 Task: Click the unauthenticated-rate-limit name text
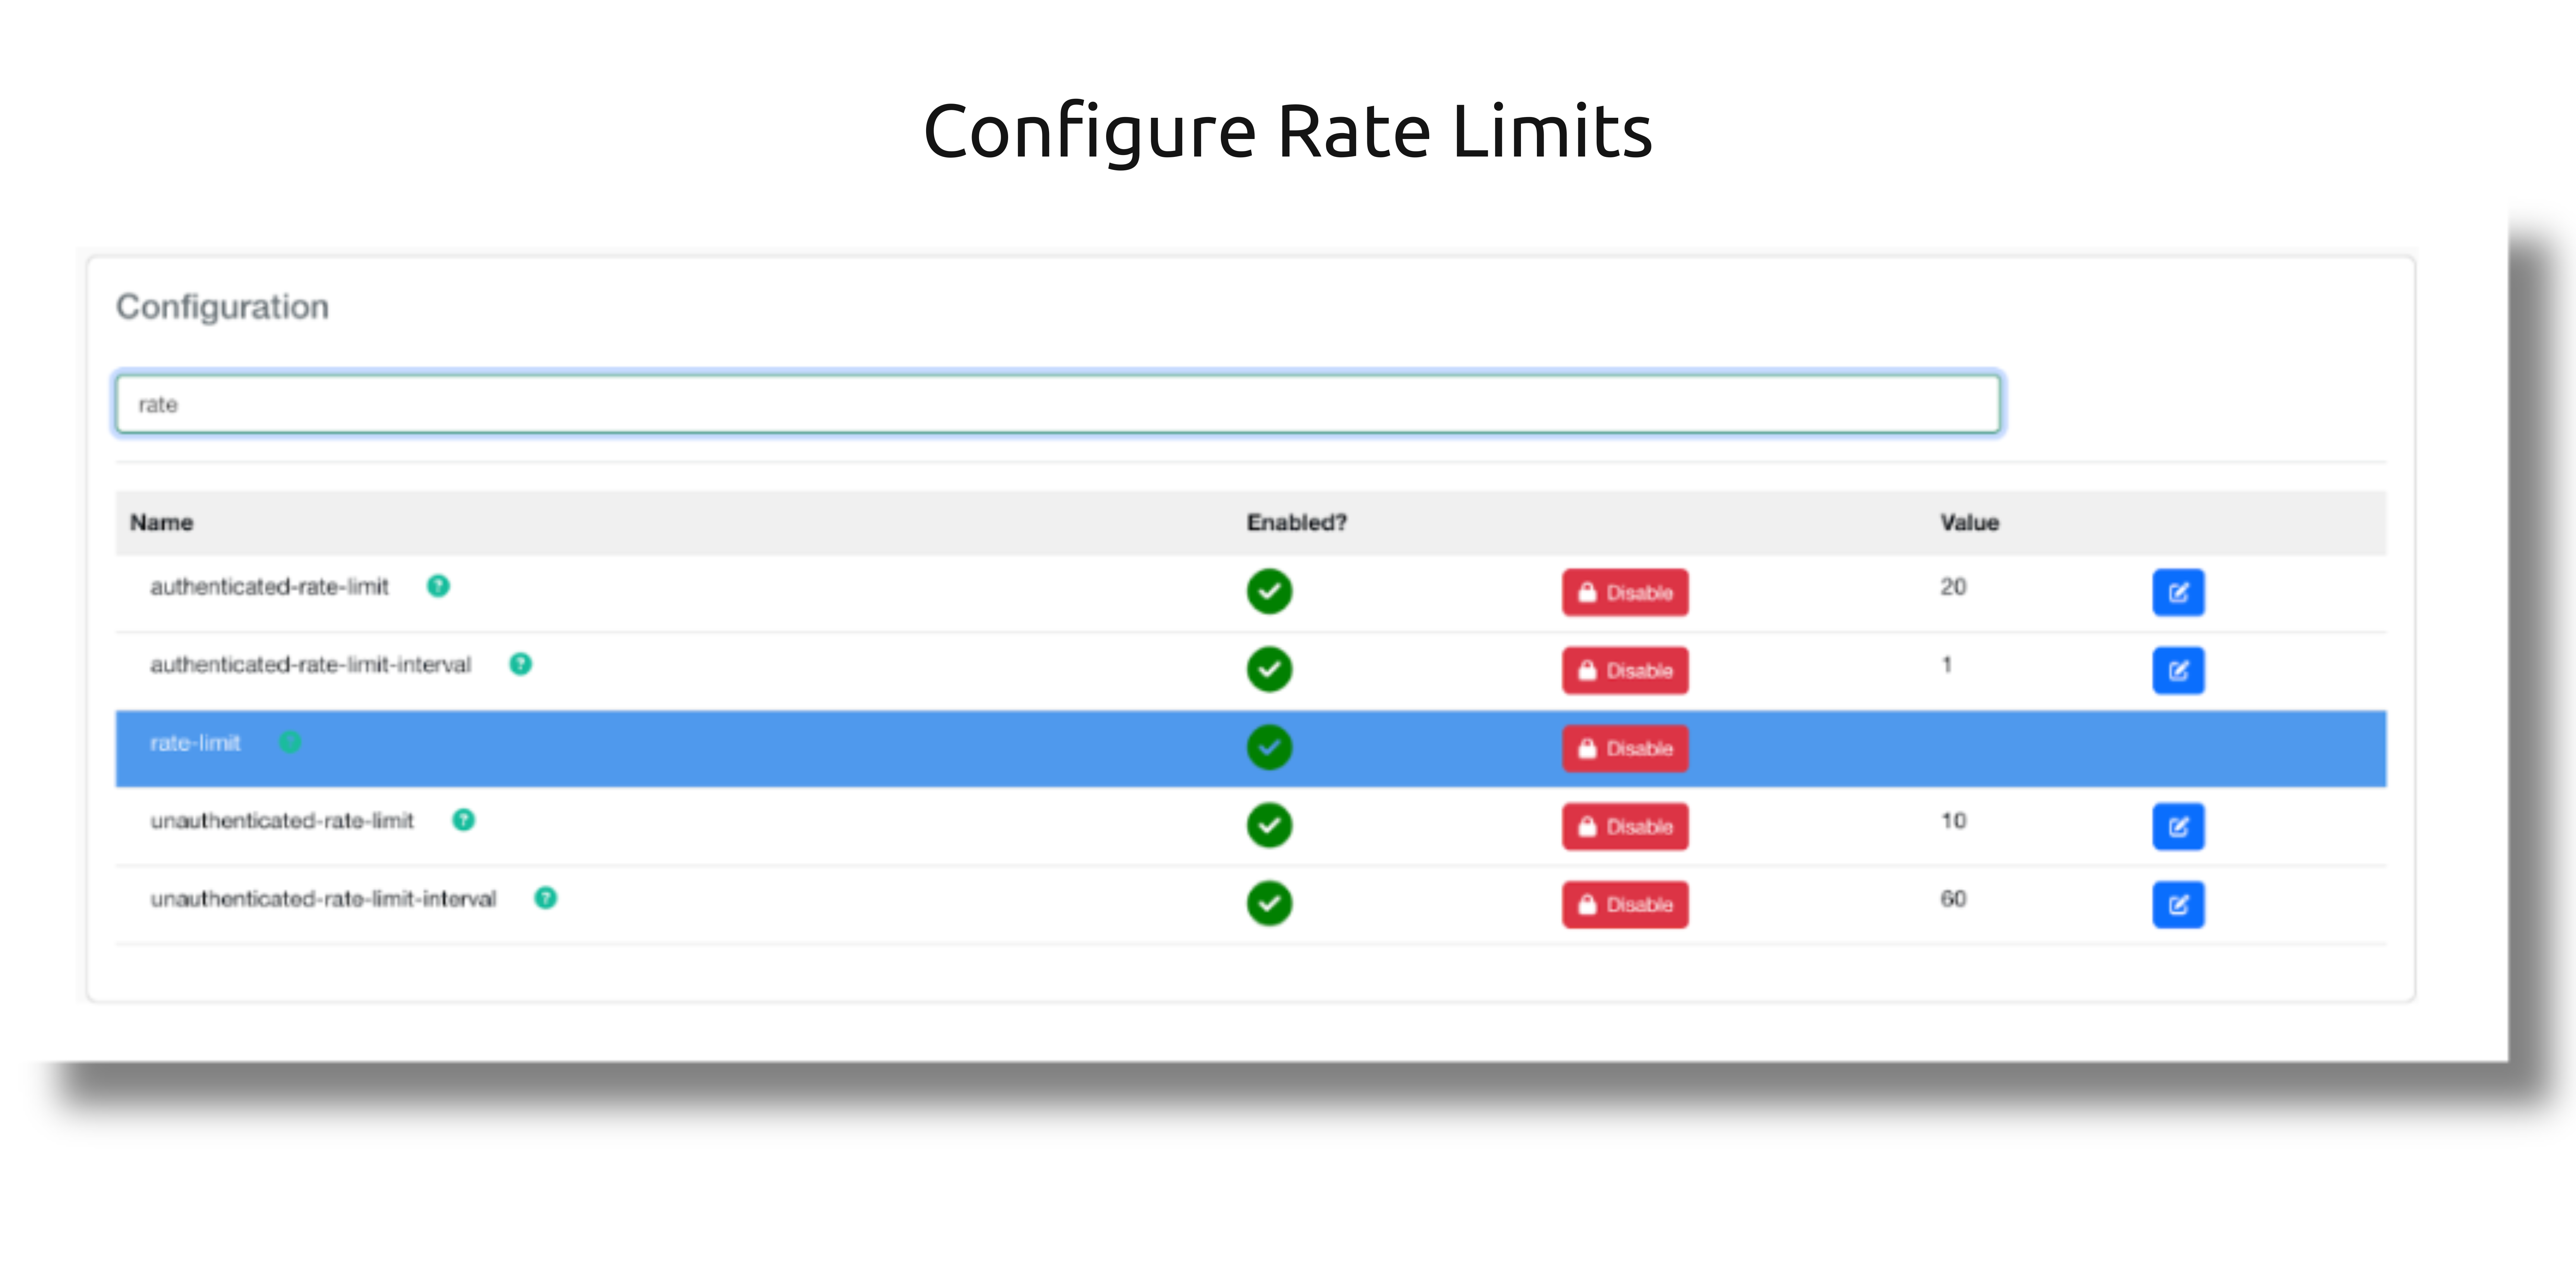pyautogui.click(x=282, y=821)
